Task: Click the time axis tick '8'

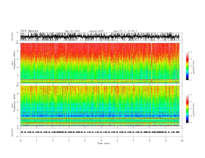Action: point(150,141)
